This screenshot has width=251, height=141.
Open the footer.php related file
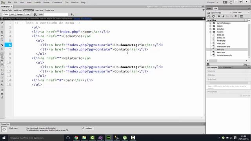[x=49, y=10]
